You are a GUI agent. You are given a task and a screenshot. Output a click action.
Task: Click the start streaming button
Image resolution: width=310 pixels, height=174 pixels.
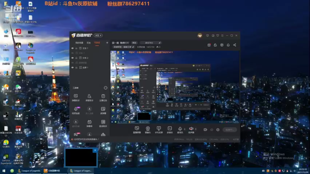(x=230, y=130)
